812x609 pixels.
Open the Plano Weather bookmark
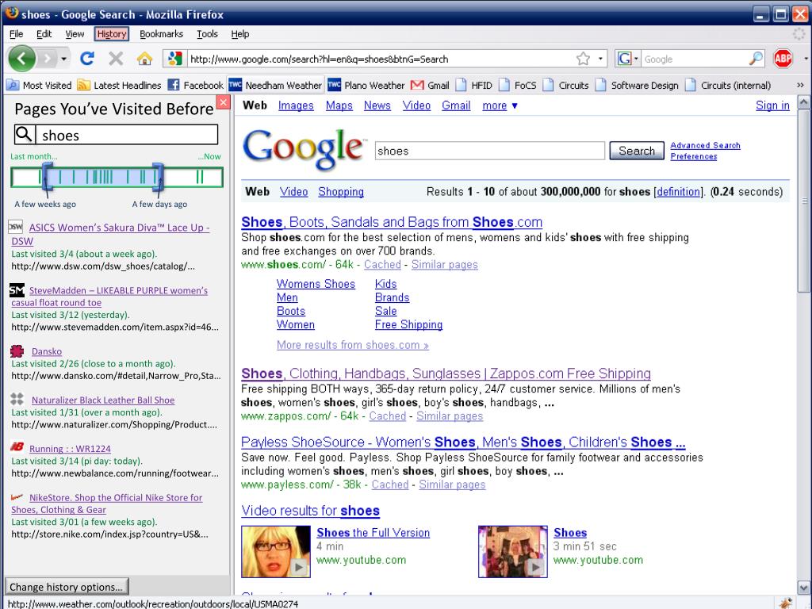366,85
